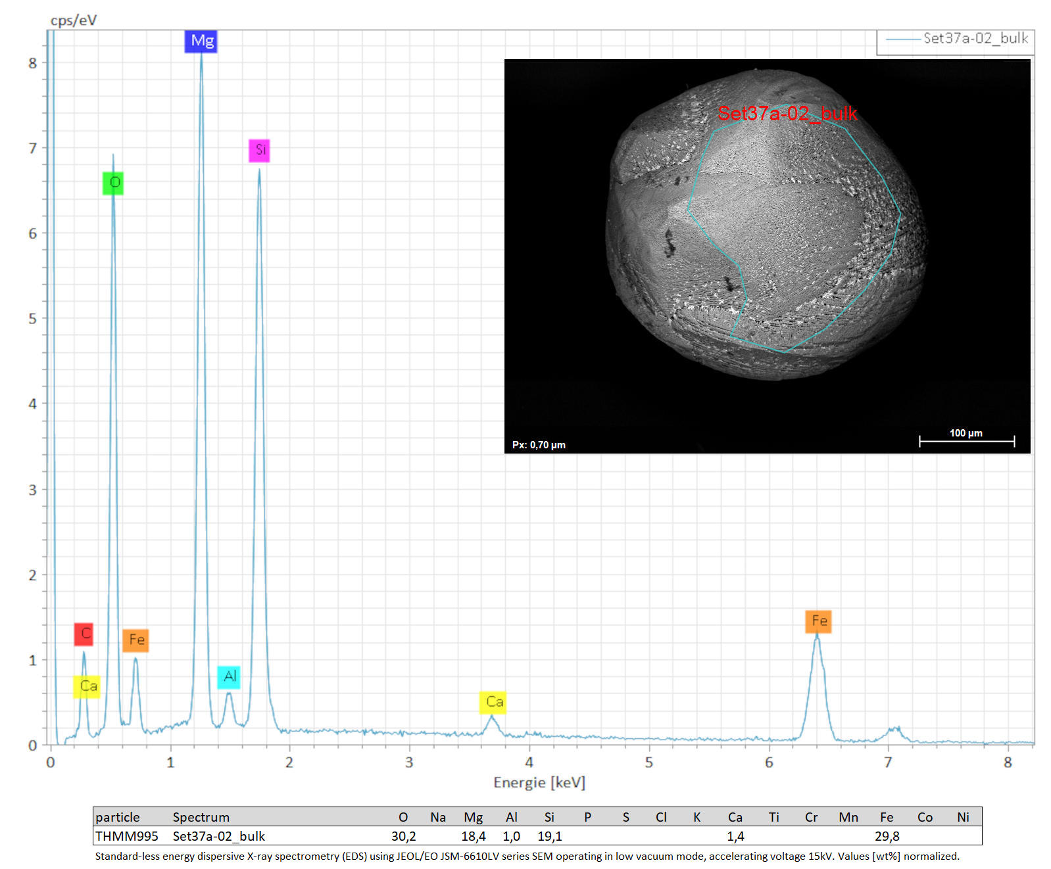
Task: Click the O column header in the table
Action: (403, 817)
